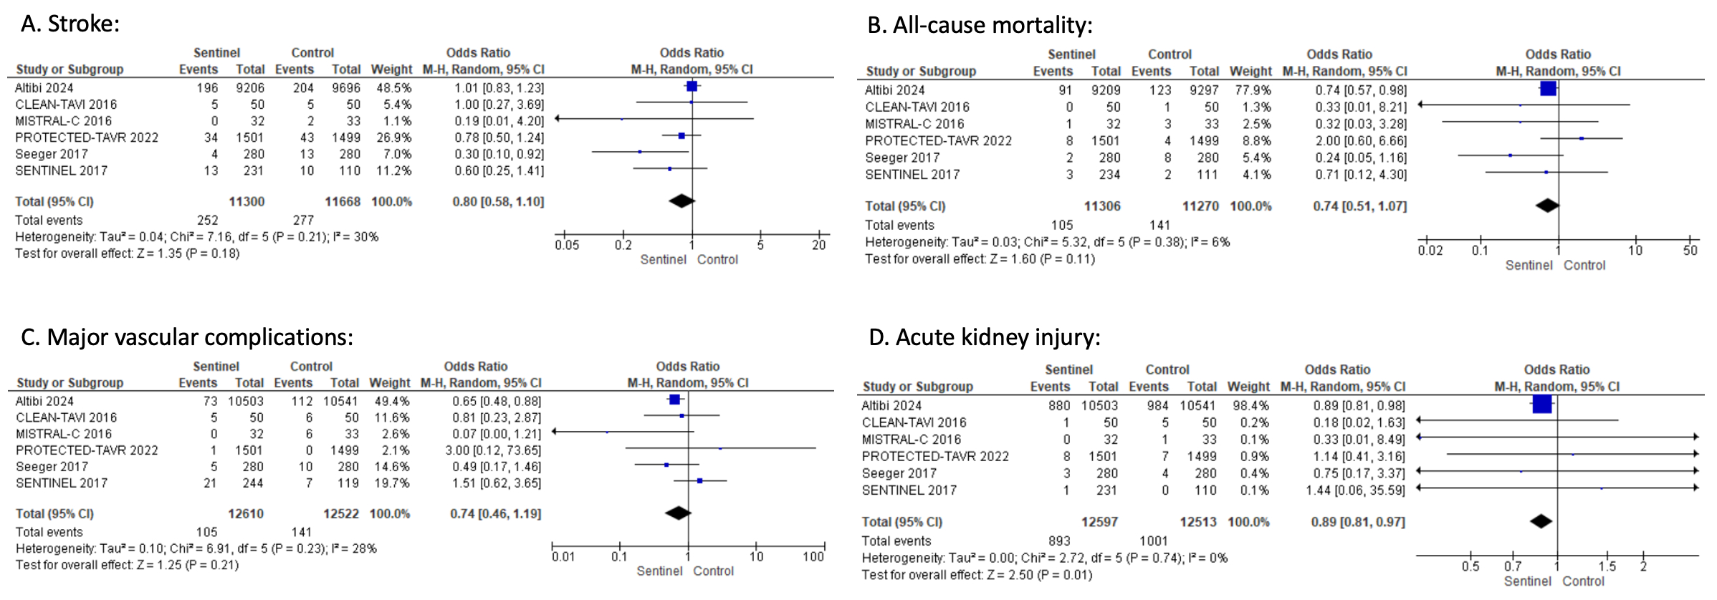The image size is (1717, 600).
Task: Click Seeger 2017 label in Major vascular table
Action: [x=52, y=467]
